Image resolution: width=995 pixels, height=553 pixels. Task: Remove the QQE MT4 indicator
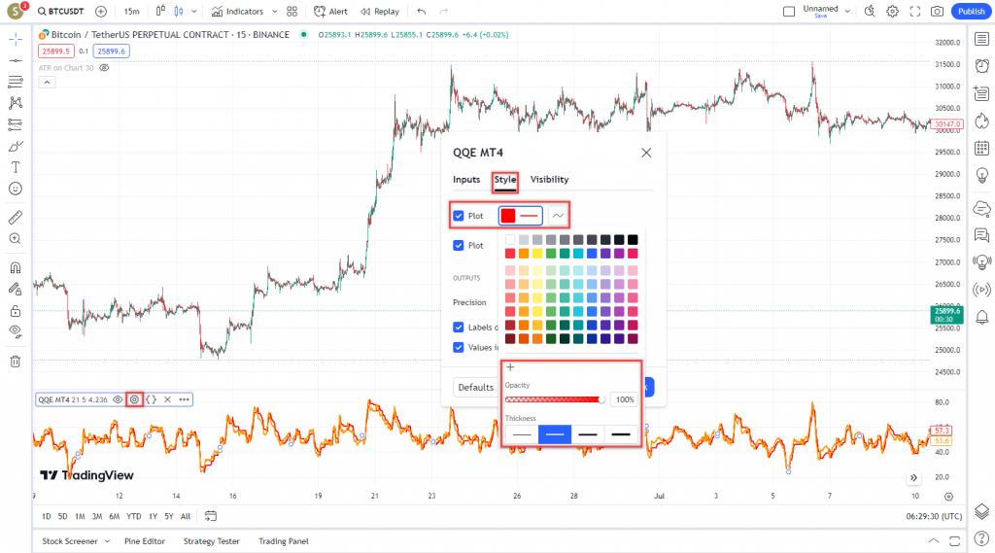pos(167,399)
